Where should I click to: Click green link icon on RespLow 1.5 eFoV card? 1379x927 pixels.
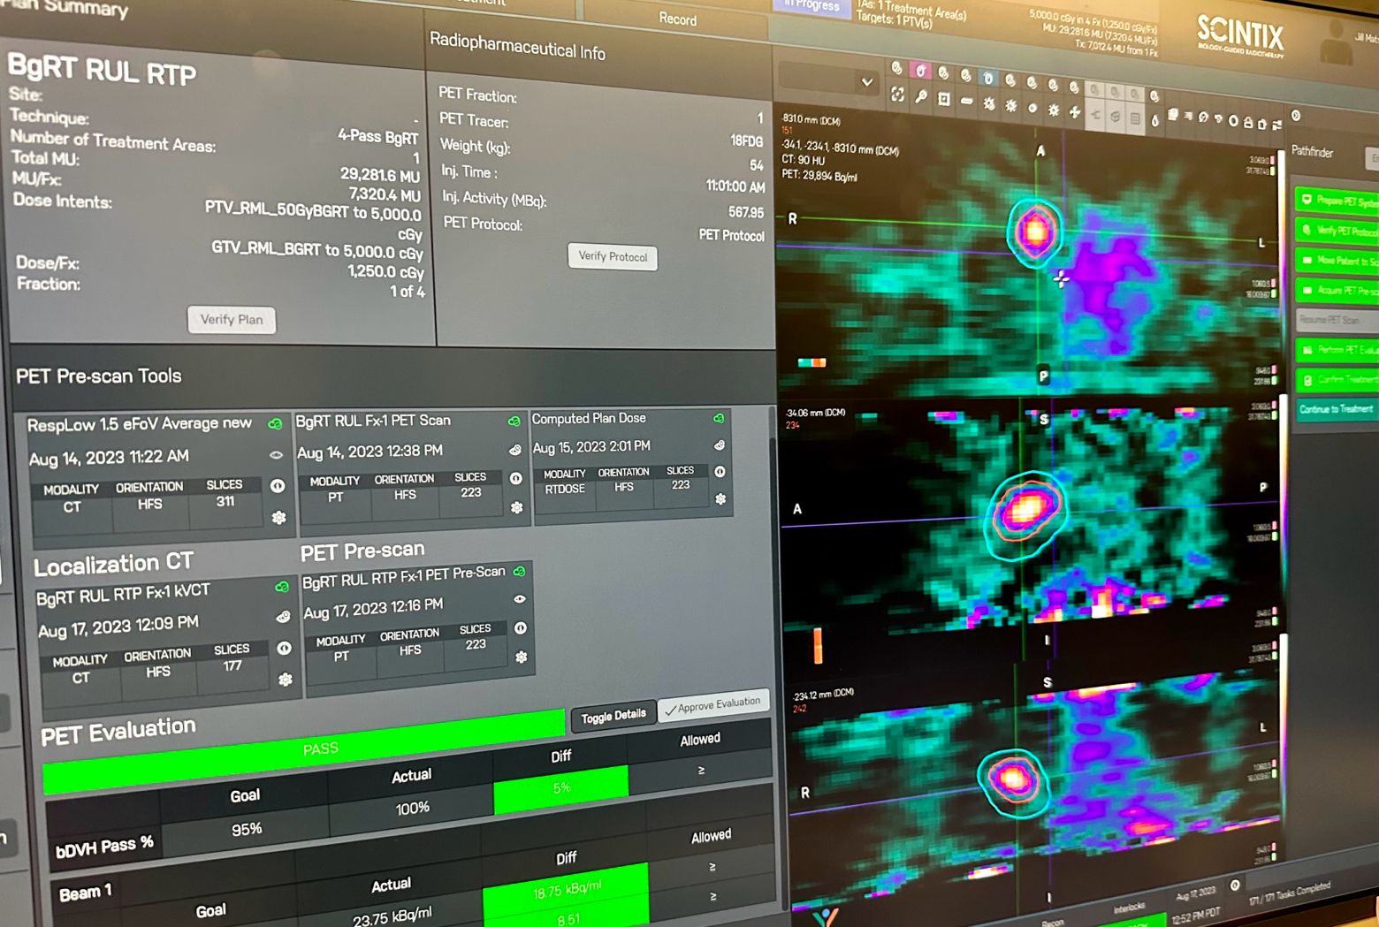(x=275, y=424)
